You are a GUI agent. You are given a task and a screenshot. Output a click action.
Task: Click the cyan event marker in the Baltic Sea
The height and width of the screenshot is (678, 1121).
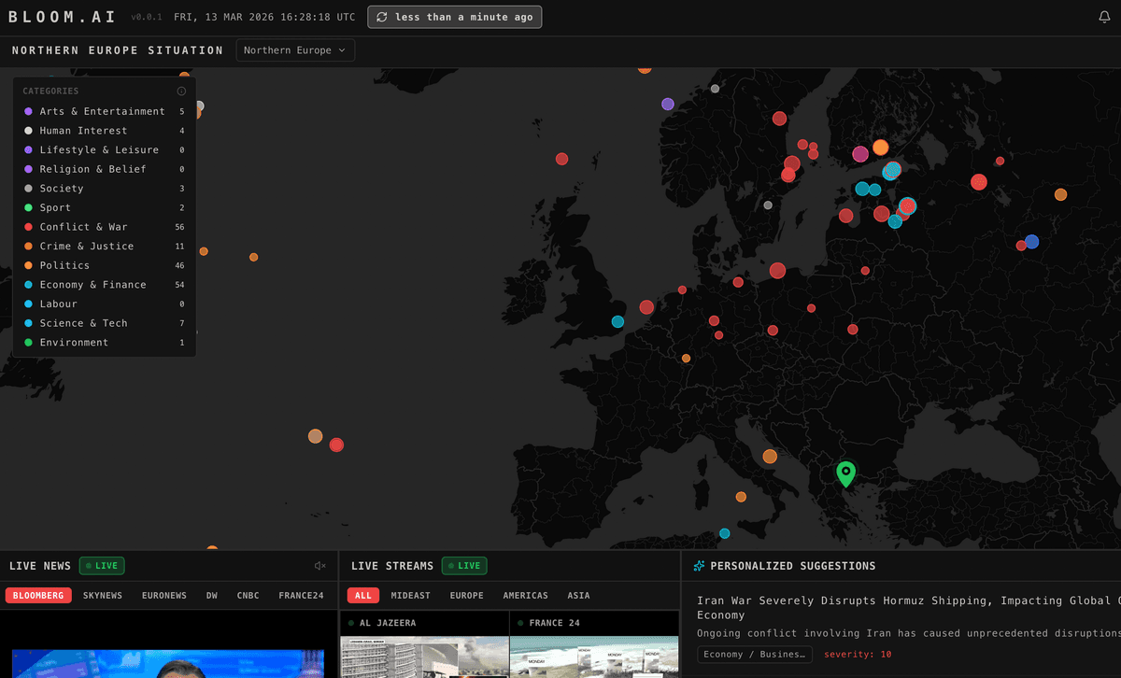coord(891,171)
